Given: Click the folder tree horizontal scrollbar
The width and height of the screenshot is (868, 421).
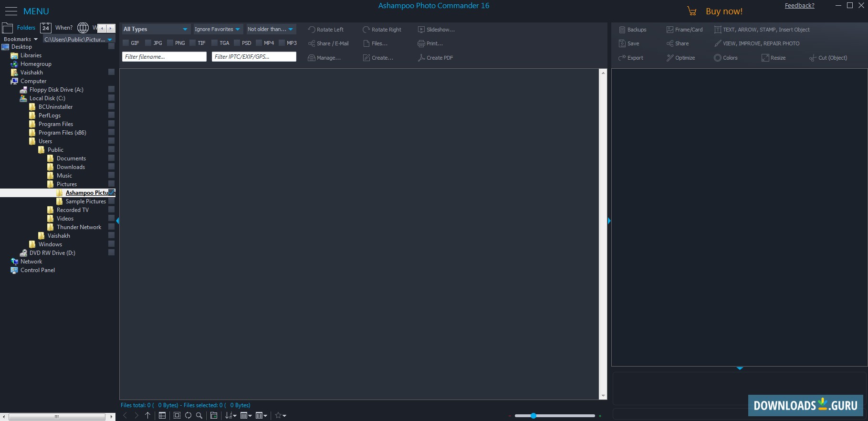Looking at the screenshot, I should tap(57, 417).
